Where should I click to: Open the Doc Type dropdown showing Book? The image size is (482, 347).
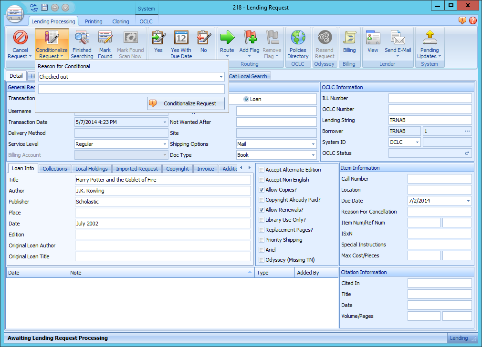click(x=312, y=155)
